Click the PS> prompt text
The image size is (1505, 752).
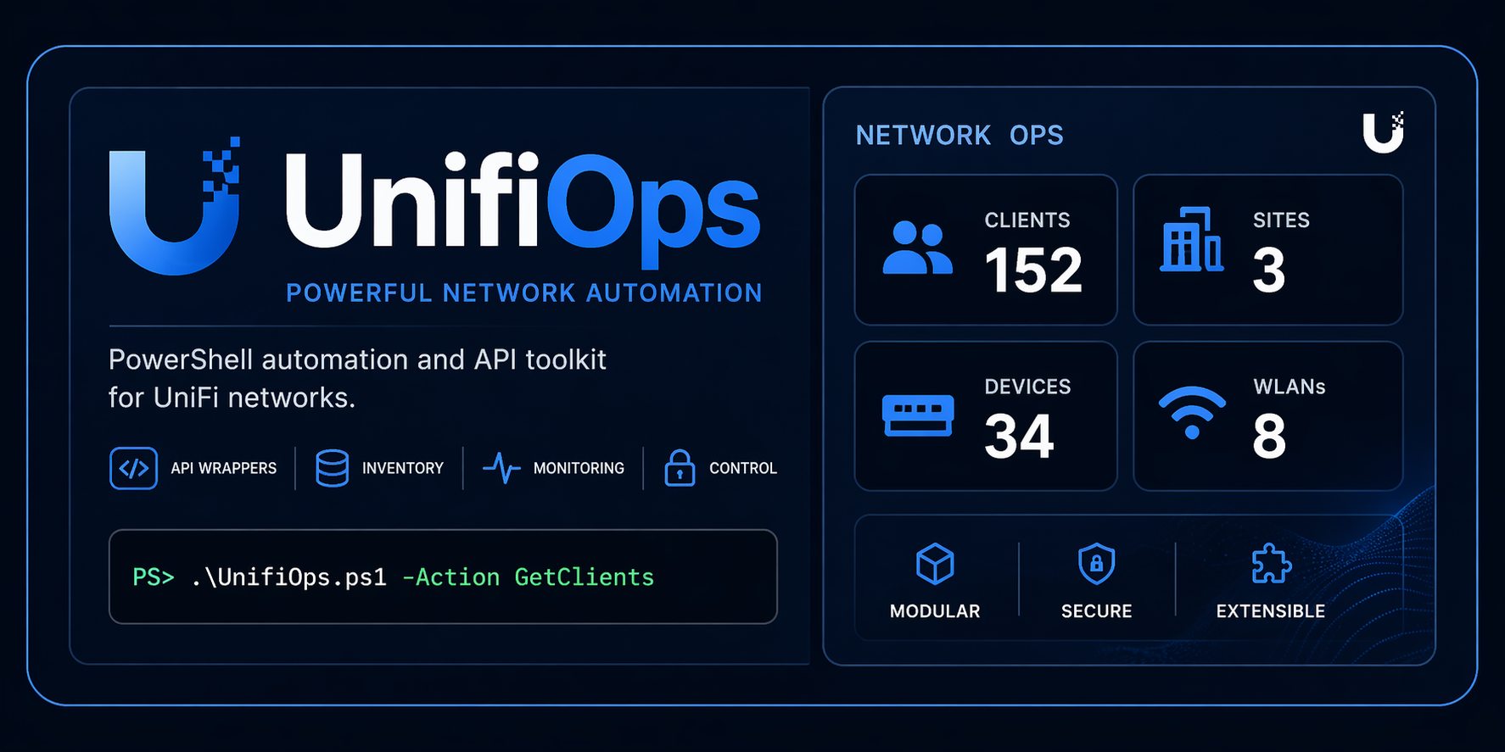[x=154, y=577]
